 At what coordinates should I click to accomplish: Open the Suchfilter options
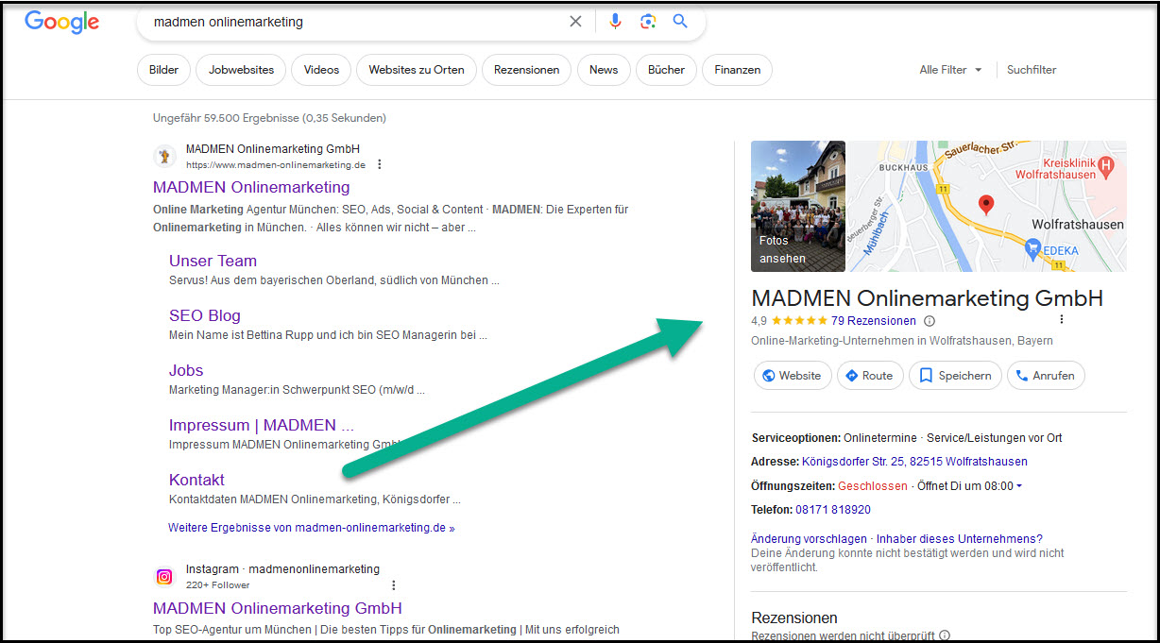pyautogui.click(x=1032, y=70)
